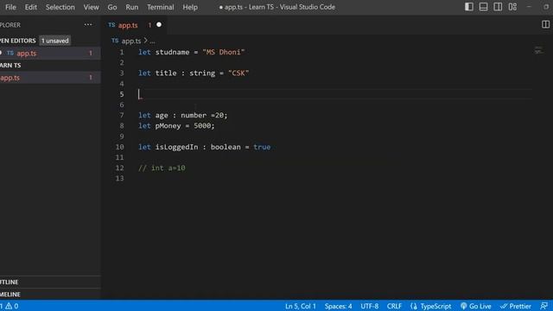This screenshot has height=311, width=553.
Task: Select app.ts in Learn TS folder
Action: pyautogui.click(x=50, y=78)
